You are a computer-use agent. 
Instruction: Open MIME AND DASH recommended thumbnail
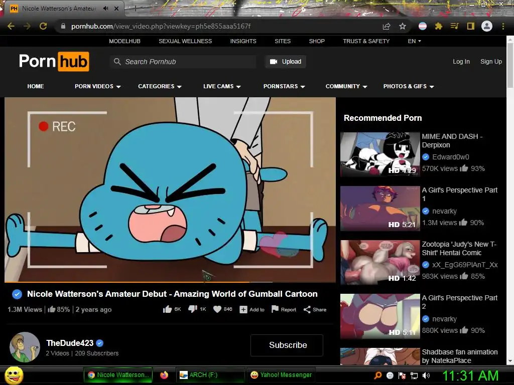pos(380,154)
